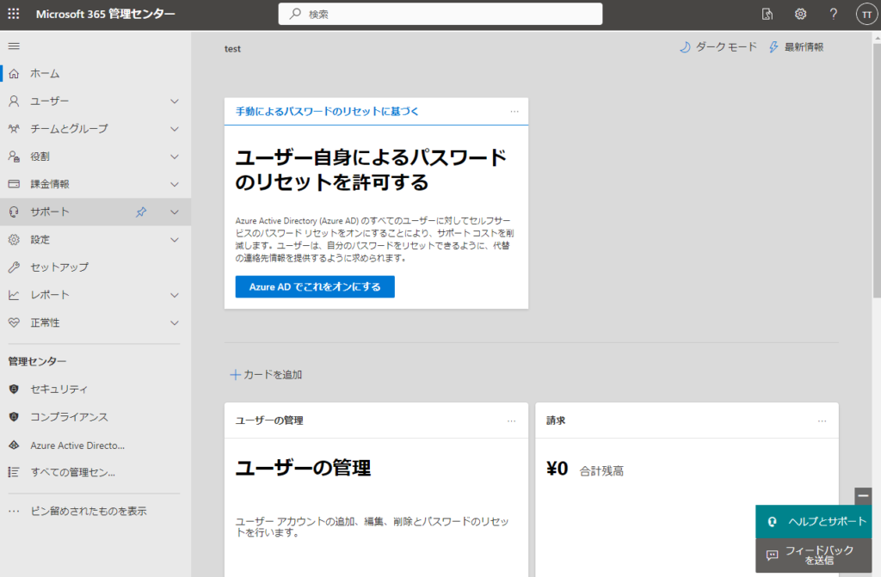Toggle ダークモード

click(x=718, y=47)
